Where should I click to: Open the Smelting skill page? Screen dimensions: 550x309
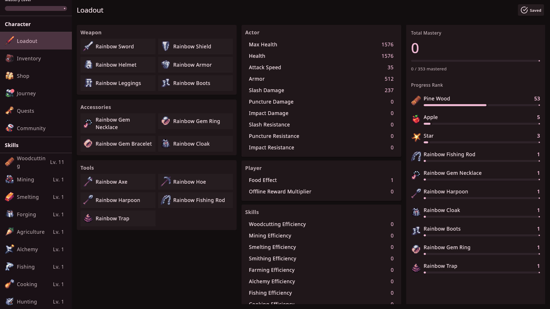[28, 197]
